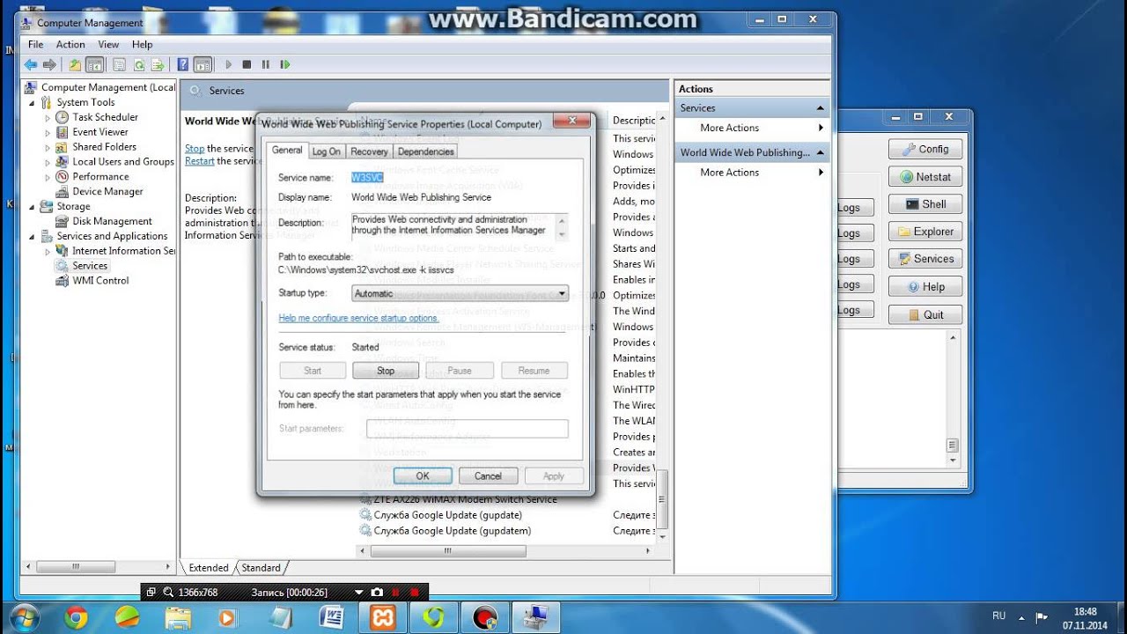Switch to the Log On tab

click(x=326, y=151)
